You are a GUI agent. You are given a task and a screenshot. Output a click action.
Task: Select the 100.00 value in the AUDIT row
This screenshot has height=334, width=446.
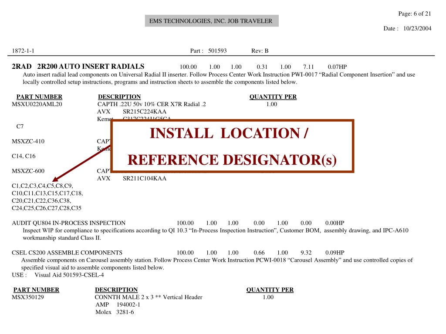point(185,223)
